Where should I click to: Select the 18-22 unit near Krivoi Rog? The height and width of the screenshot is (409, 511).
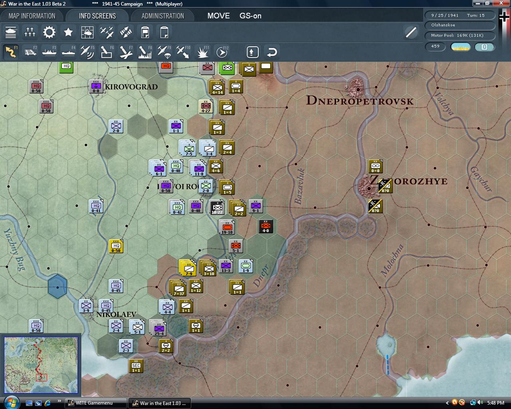[217, 207]
